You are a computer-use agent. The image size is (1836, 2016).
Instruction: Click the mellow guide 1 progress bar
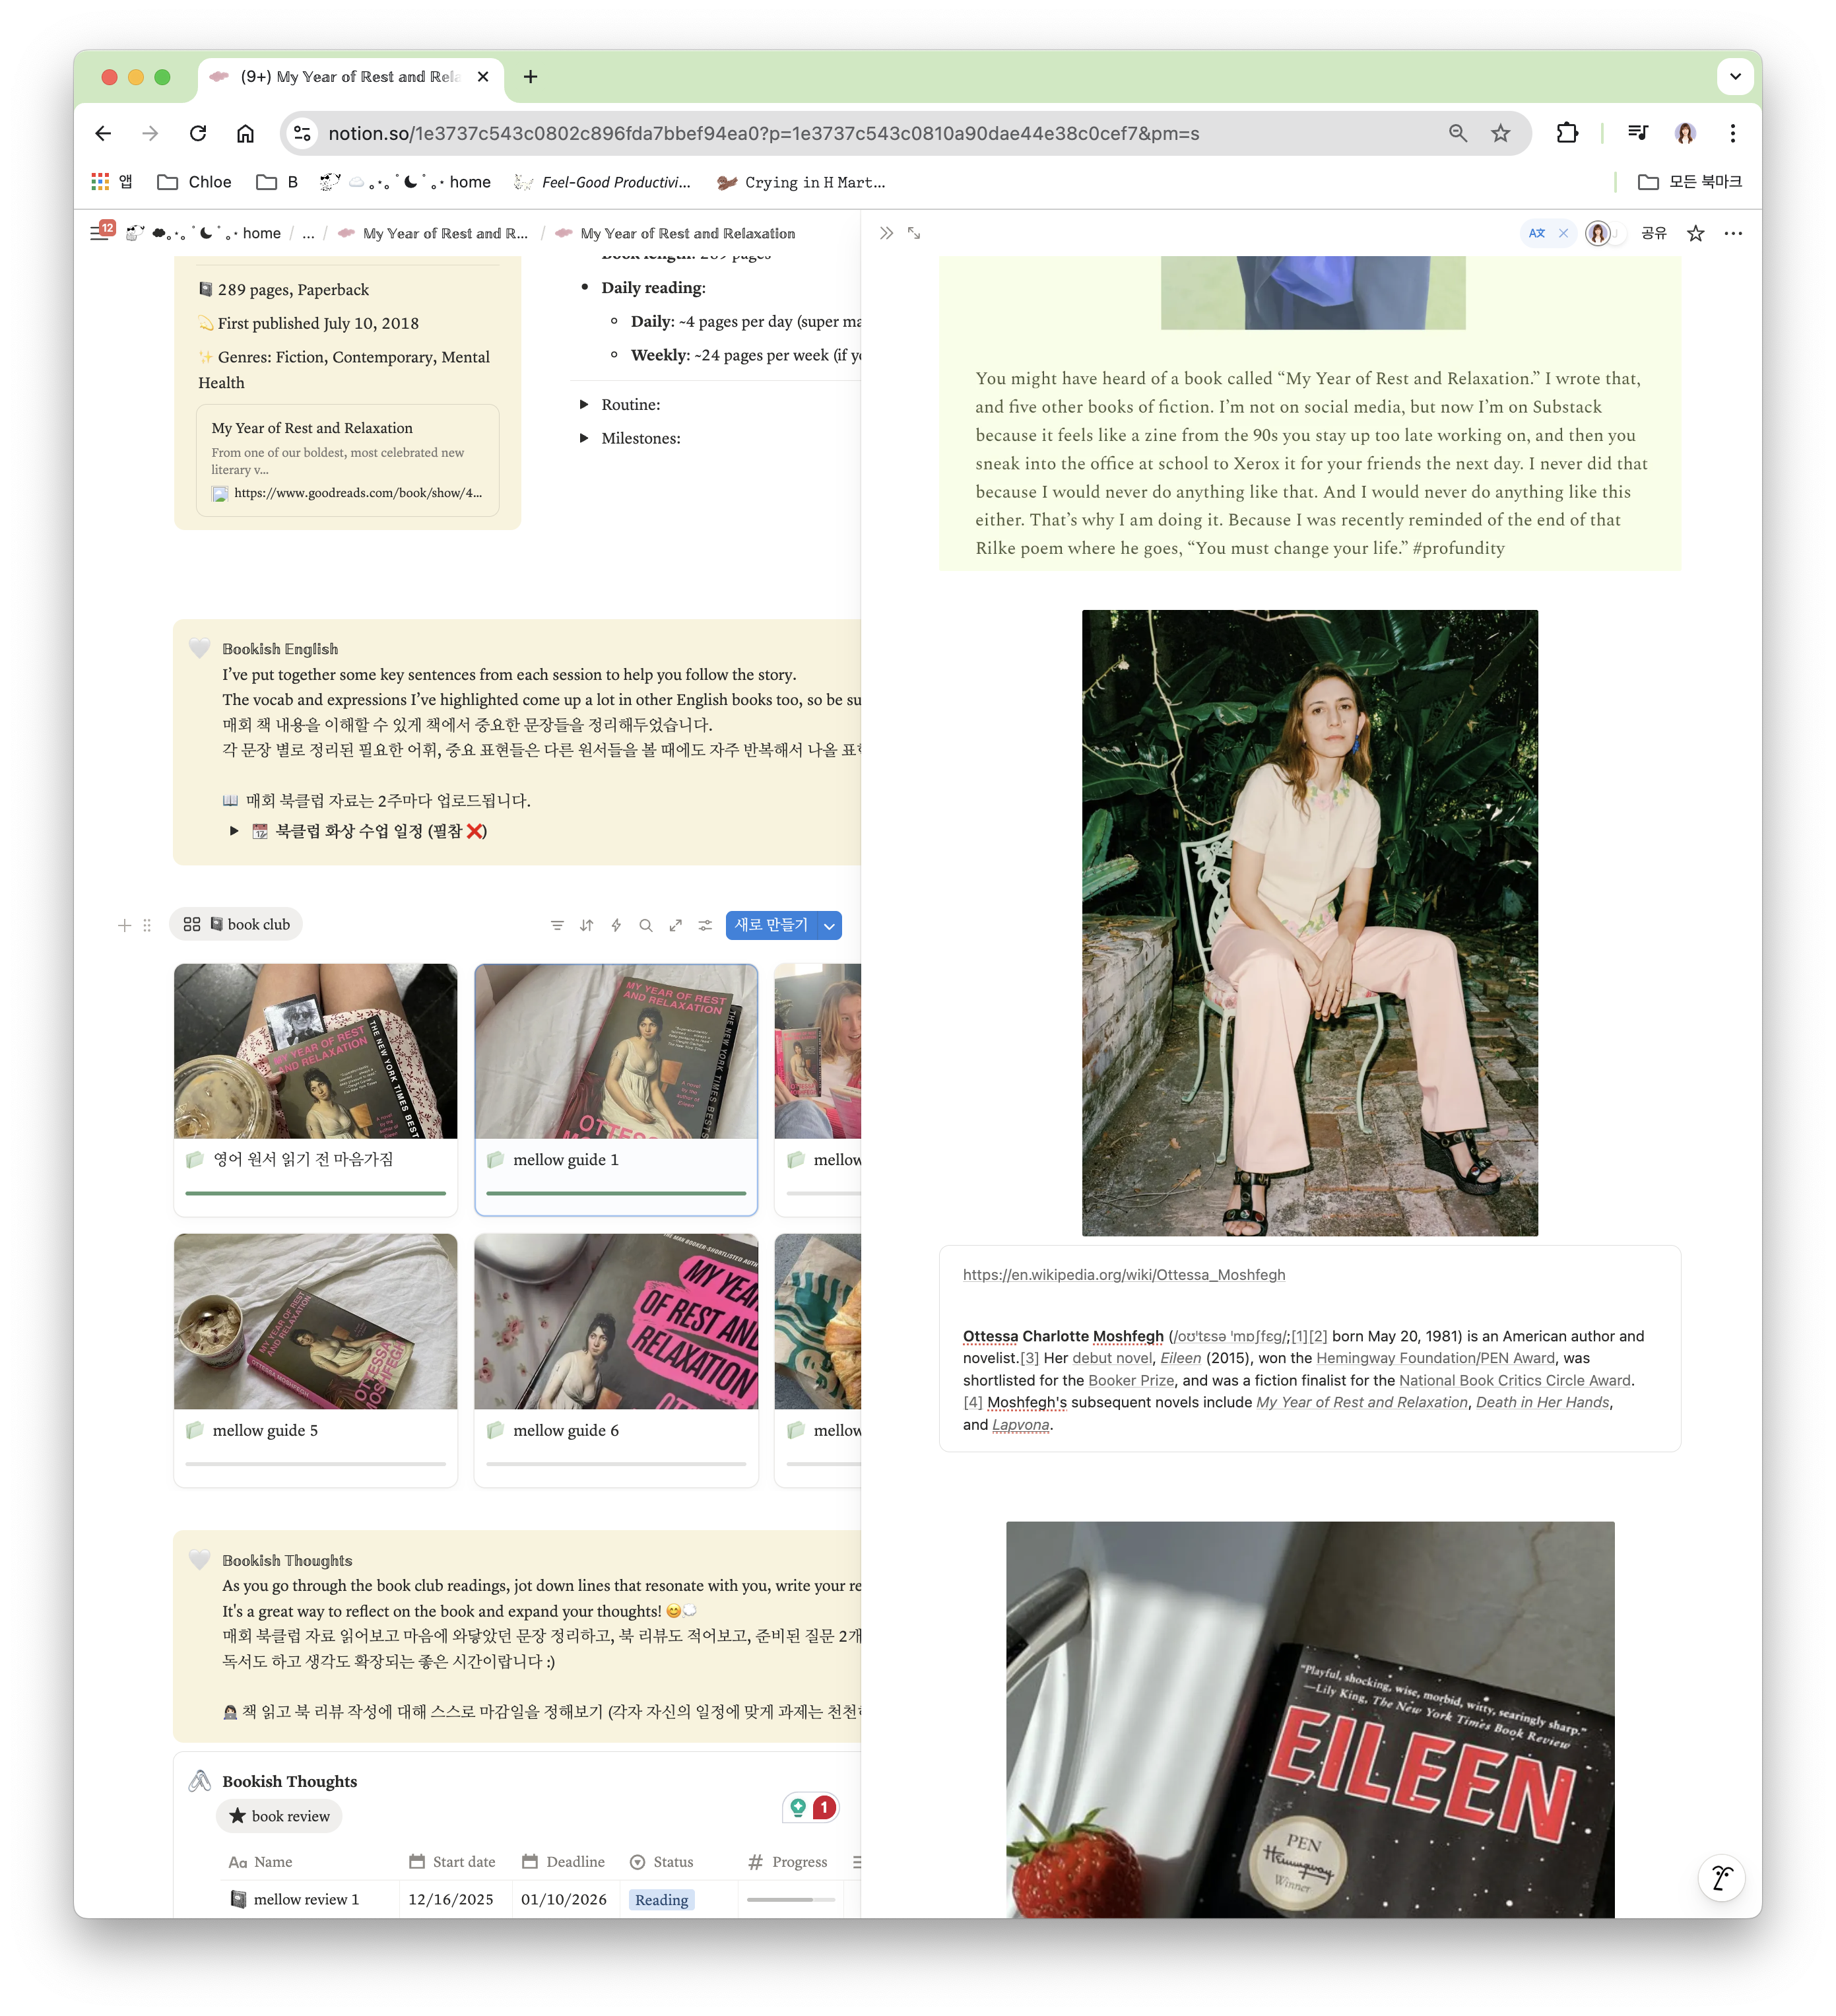click(x=615, y=1193)
